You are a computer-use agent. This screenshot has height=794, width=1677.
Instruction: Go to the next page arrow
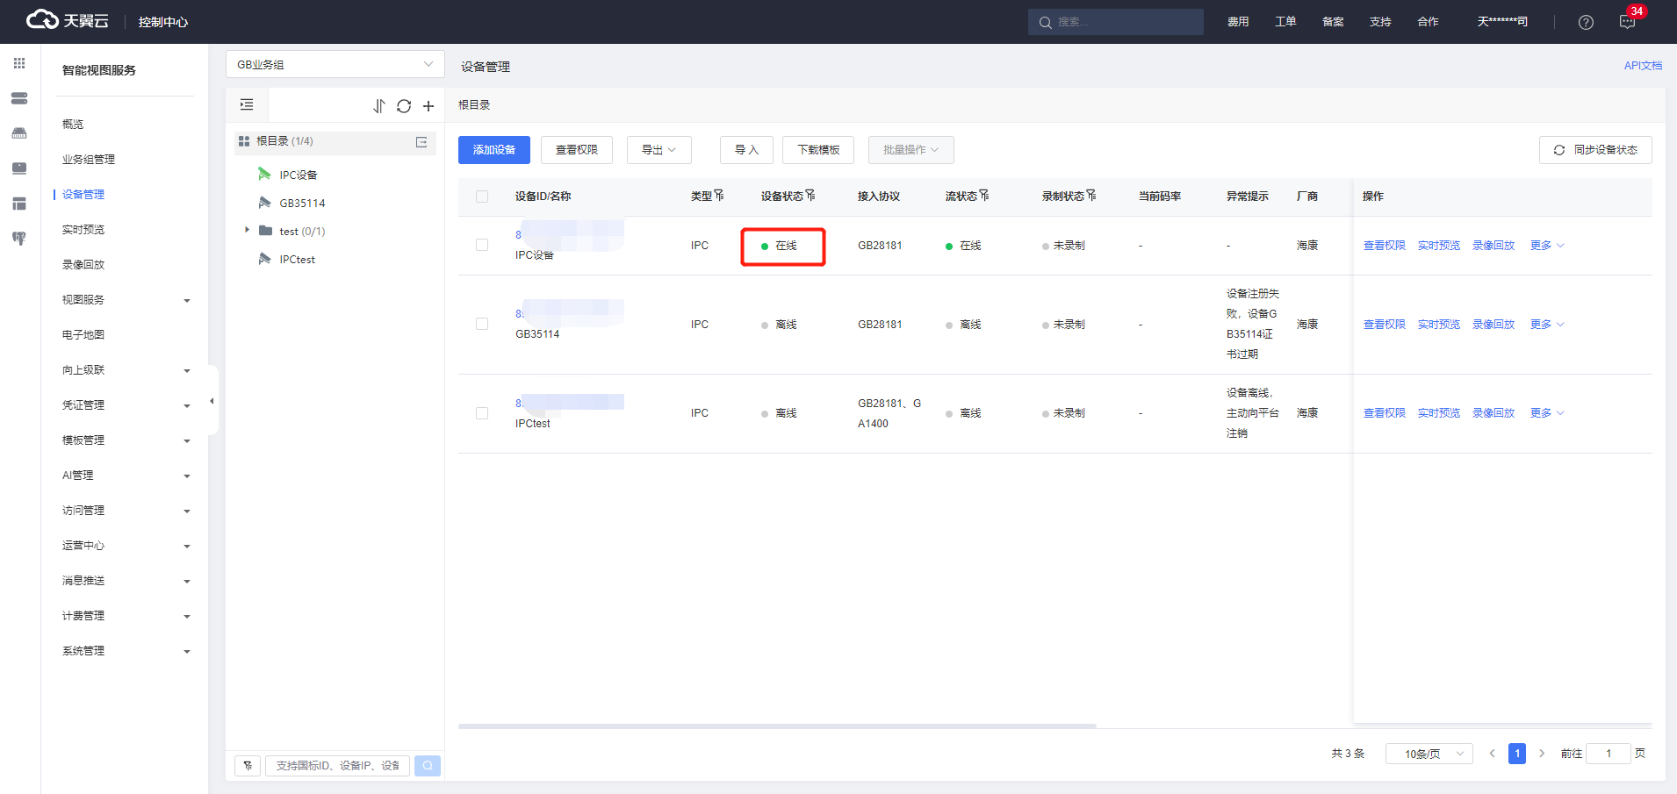pos(1542,754)
